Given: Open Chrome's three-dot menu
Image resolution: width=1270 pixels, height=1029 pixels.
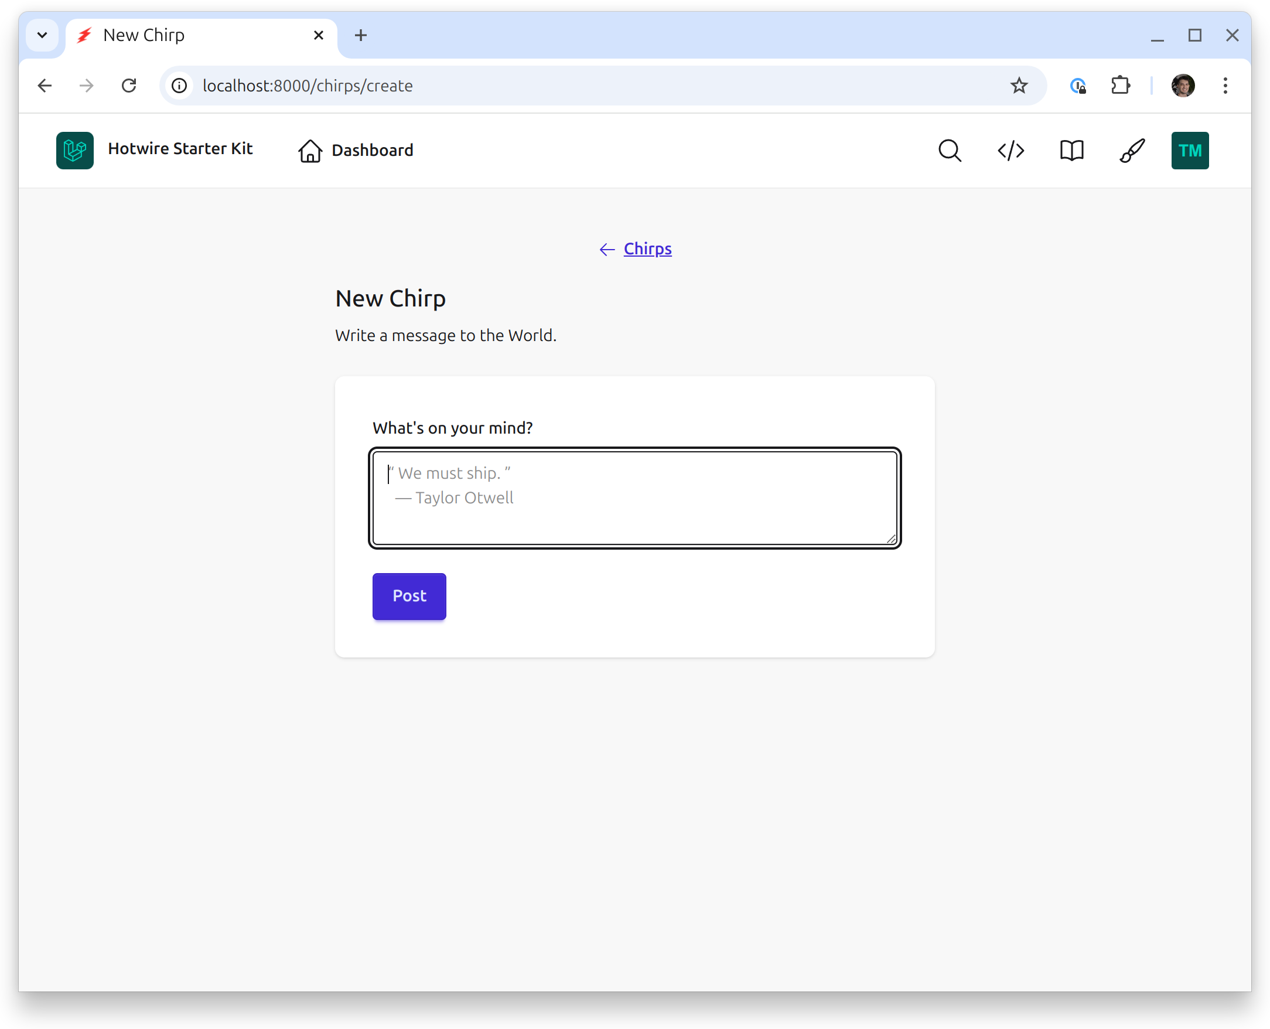Looking at the screenshot, I should point(1224,86).
